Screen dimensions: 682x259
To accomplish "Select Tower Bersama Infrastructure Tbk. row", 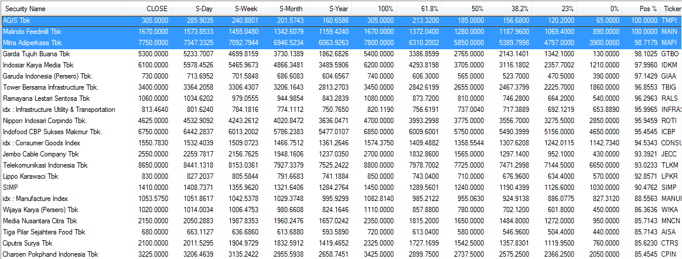I will tap(341, 87).
